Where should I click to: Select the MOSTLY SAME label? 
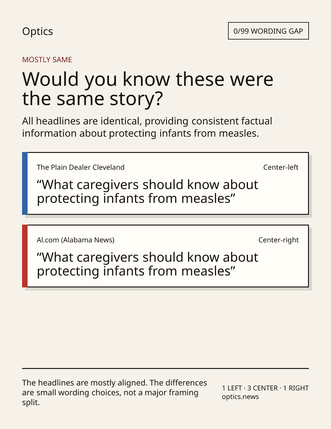pos(47,60)
